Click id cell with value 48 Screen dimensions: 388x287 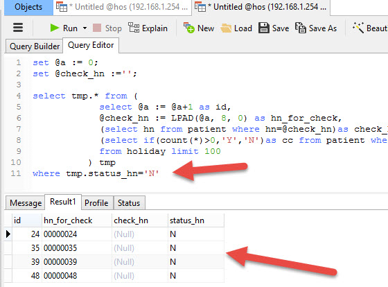pos(27,276)
